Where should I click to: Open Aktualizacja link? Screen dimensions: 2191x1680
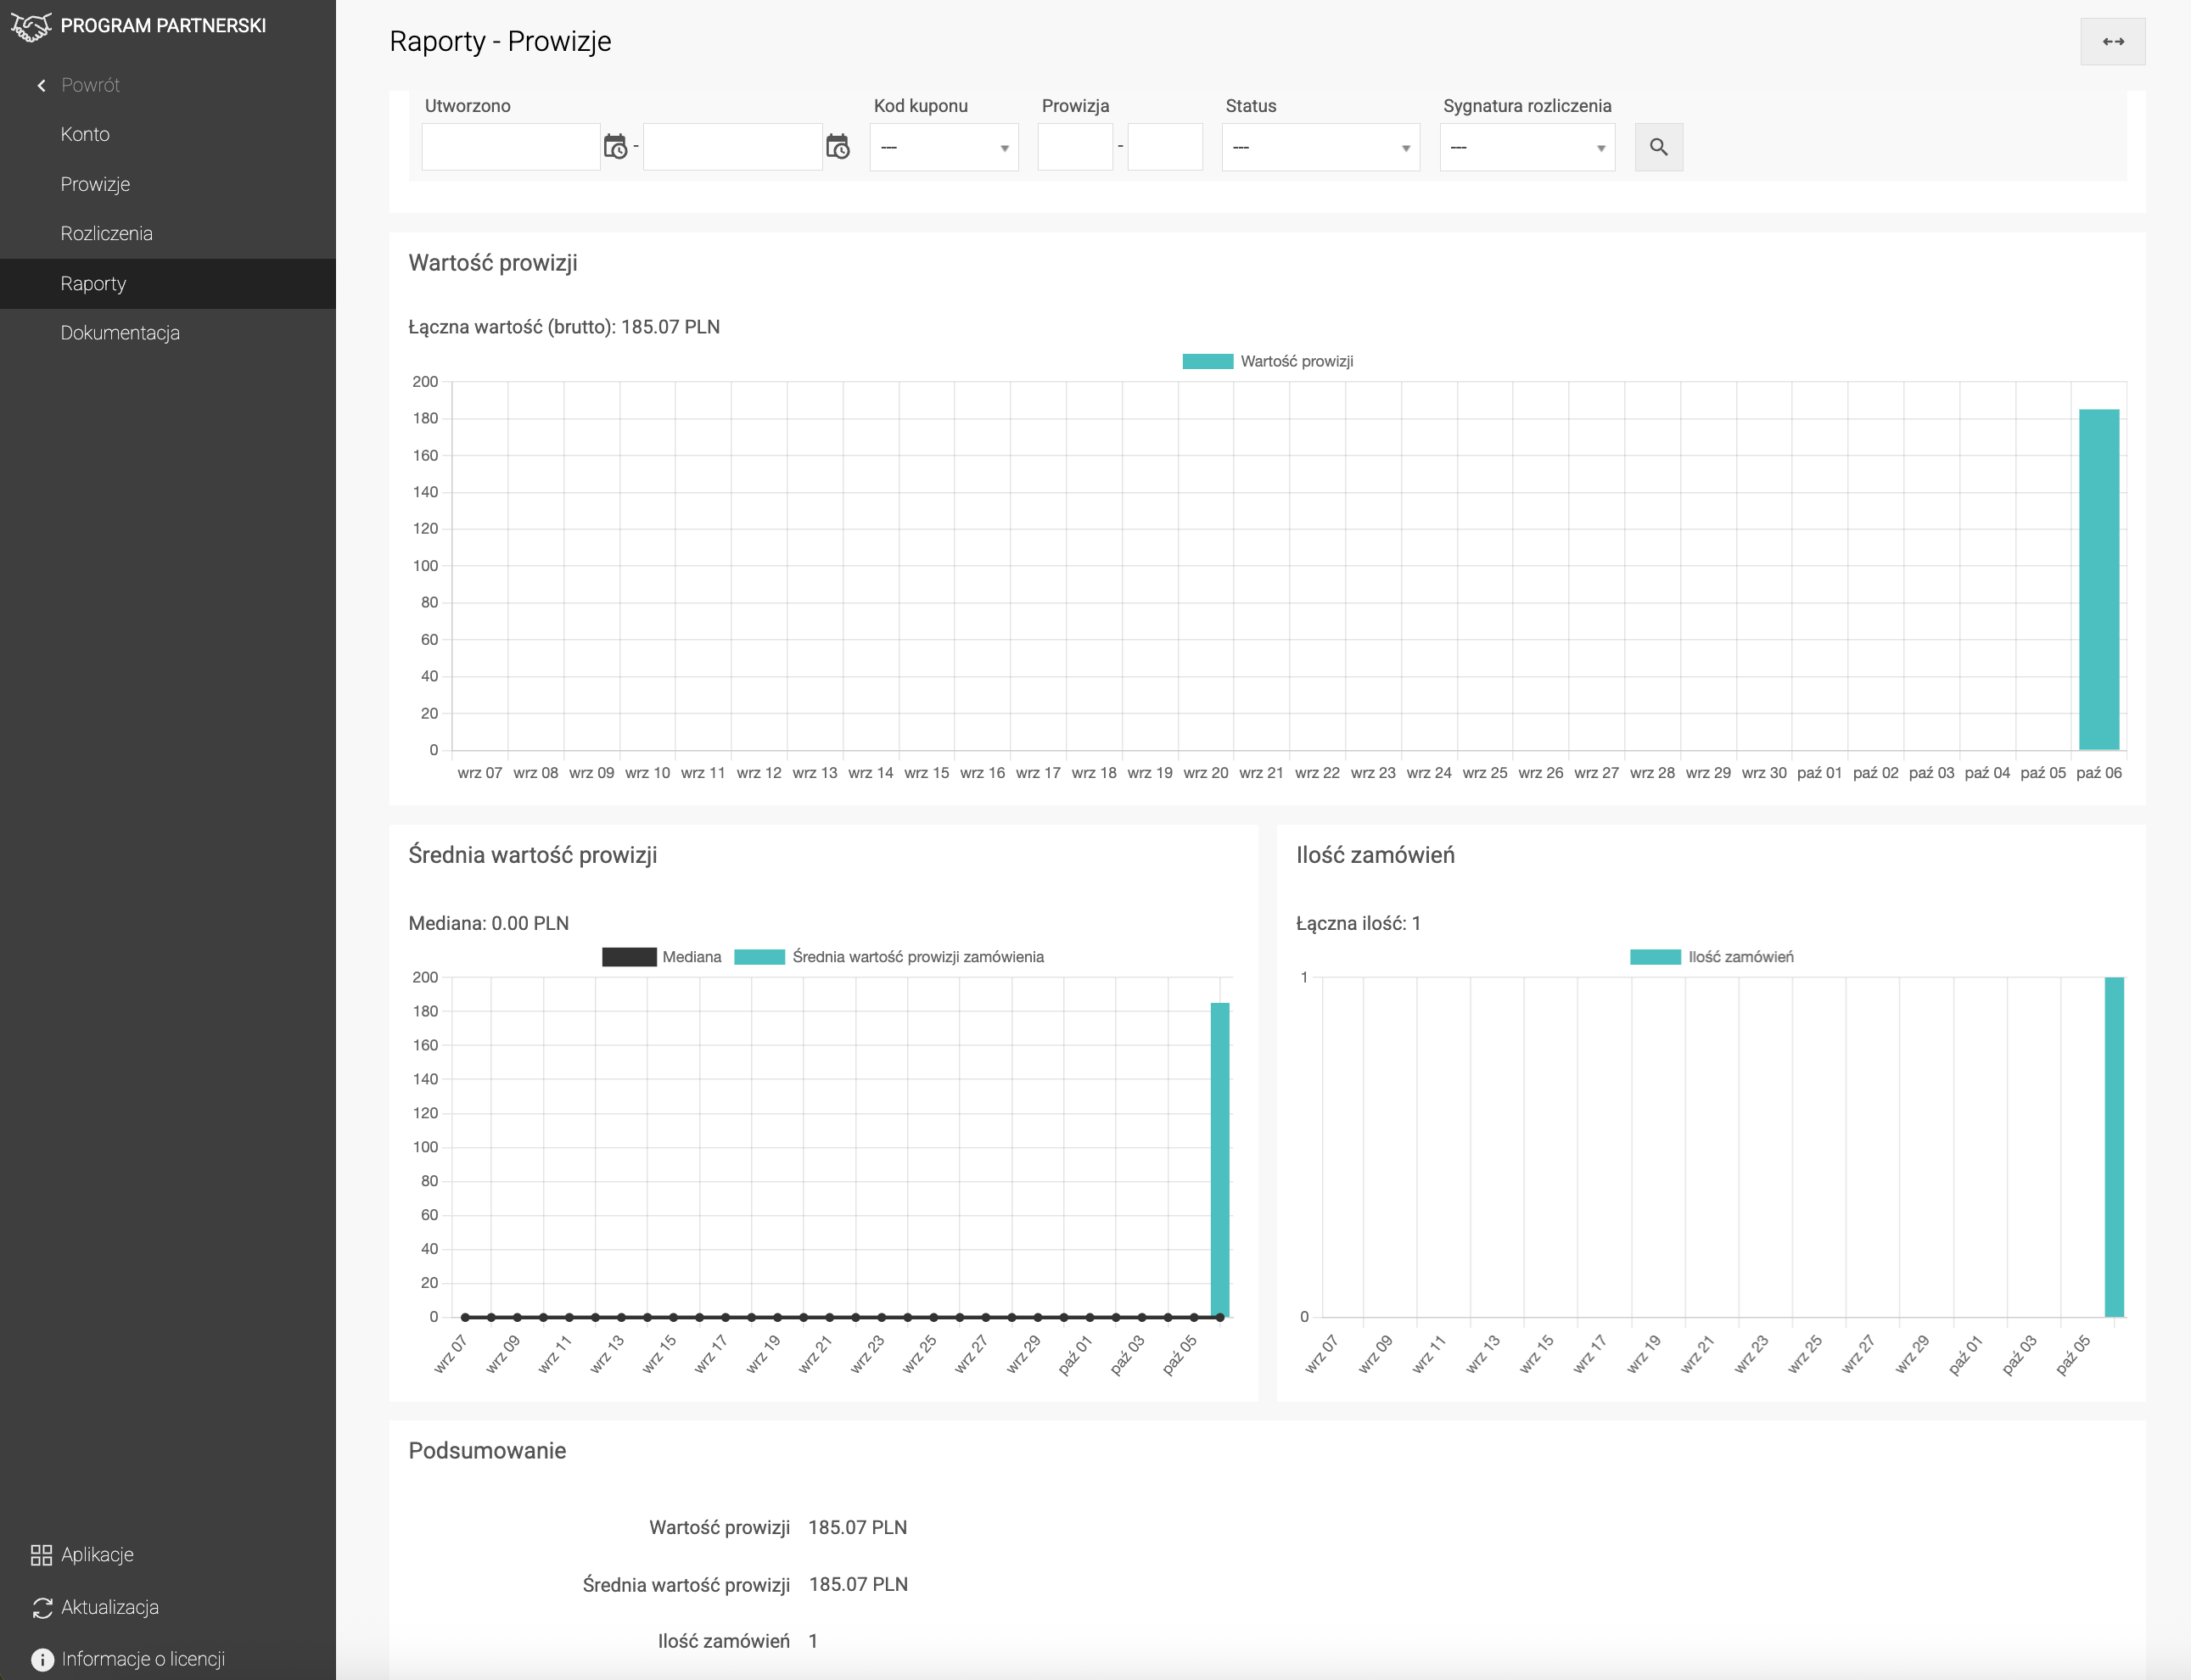pyautogui.click(x=110, y=1607)
